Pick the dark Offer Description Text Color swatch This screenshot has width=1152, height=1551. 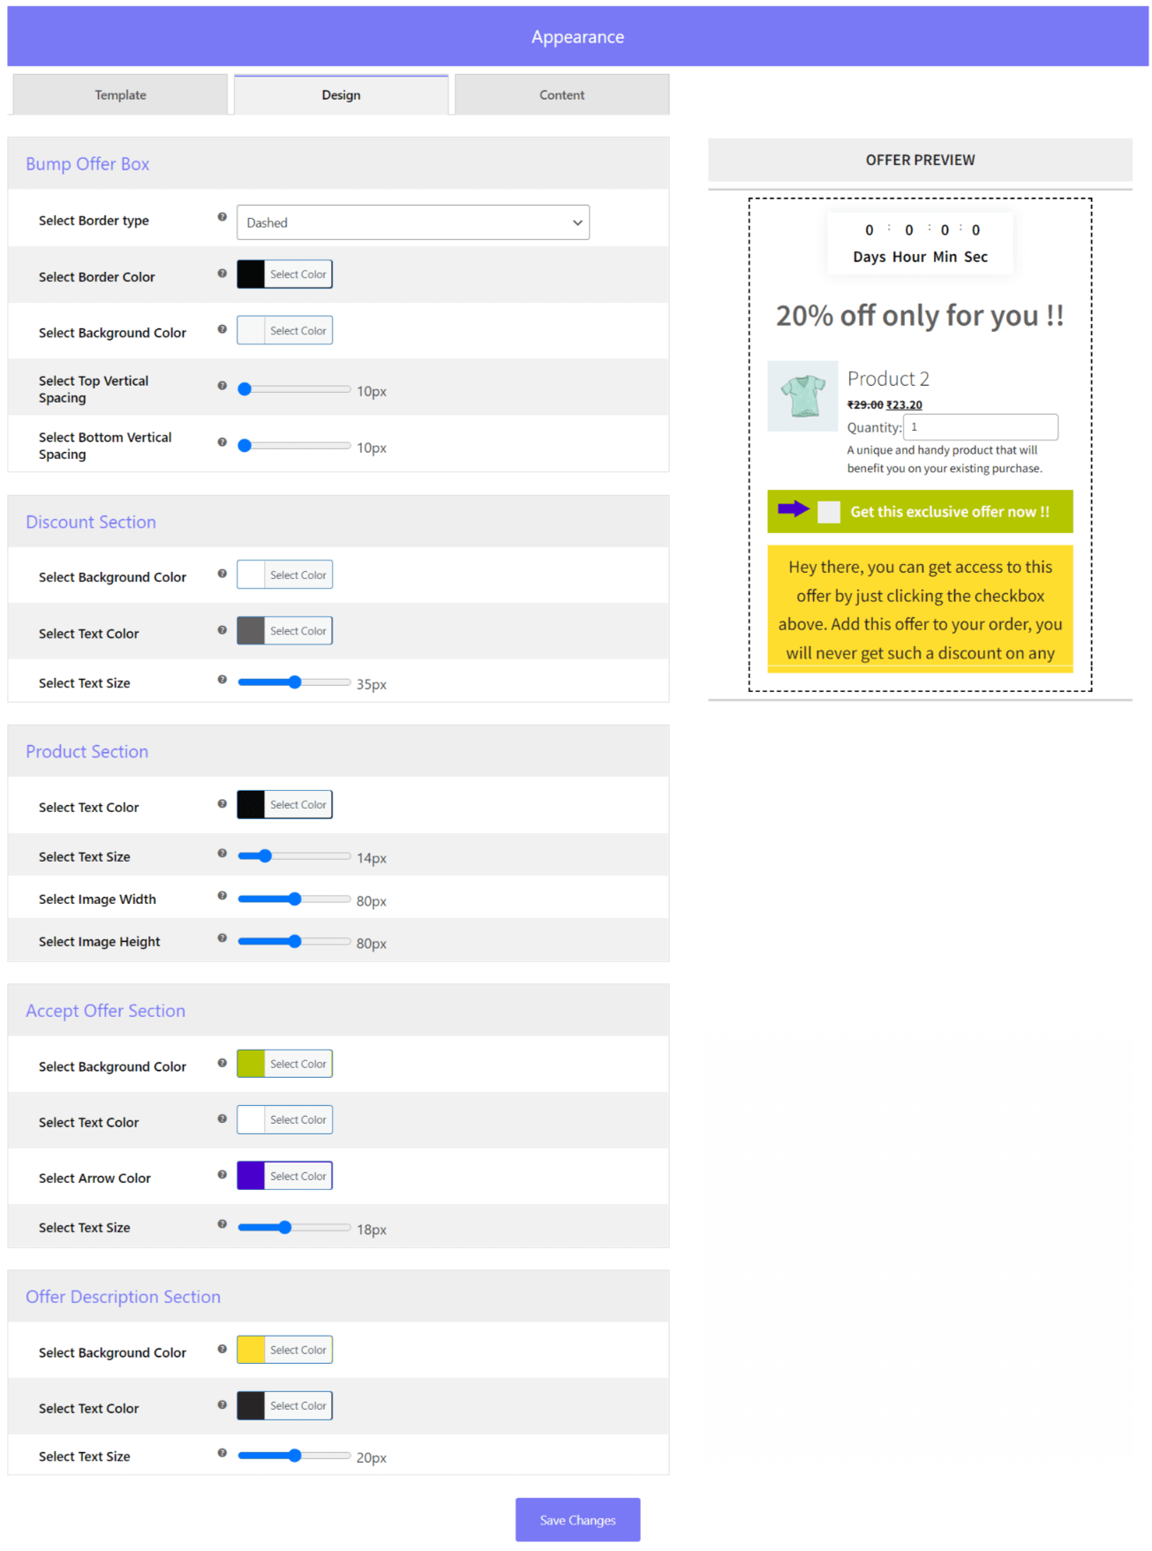tap(252, 1406)
